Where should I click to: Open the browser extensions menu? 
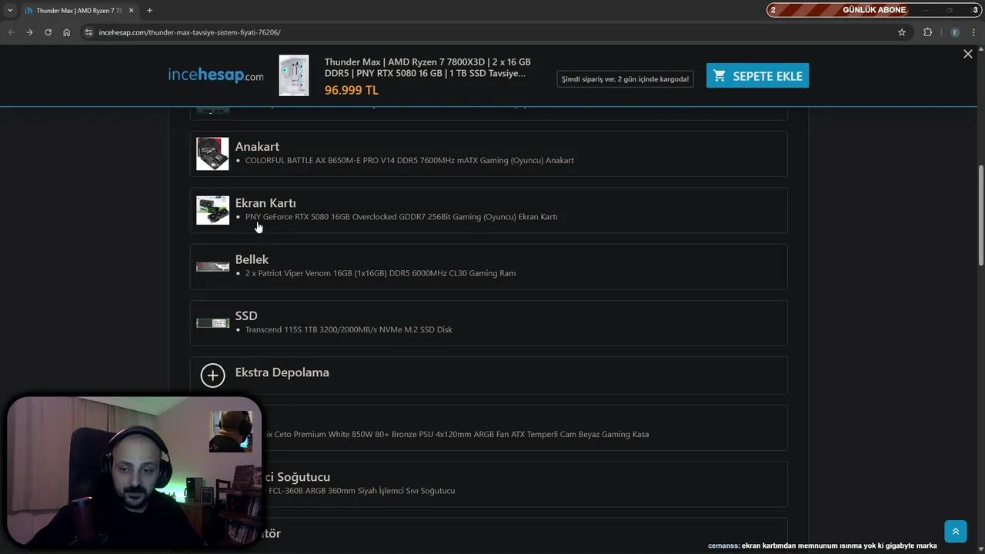pyautogui.click(x=927, y=32)
